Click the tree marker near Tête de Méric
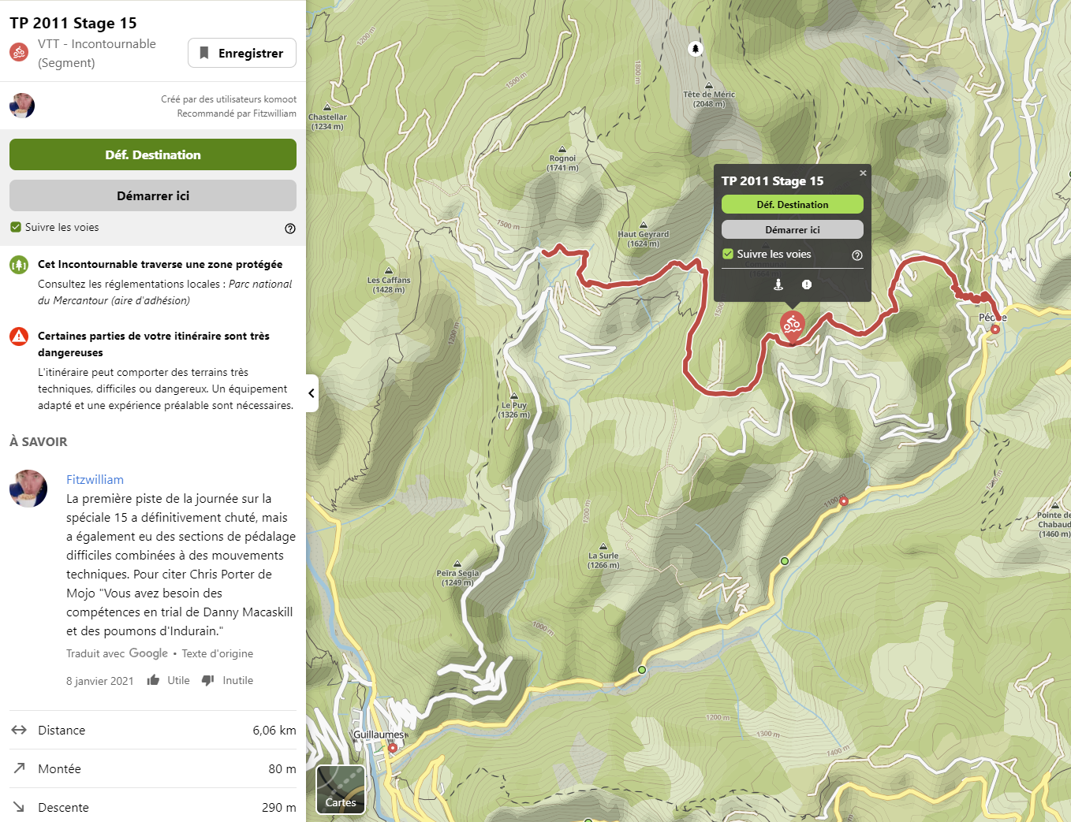 click(696, 49)
